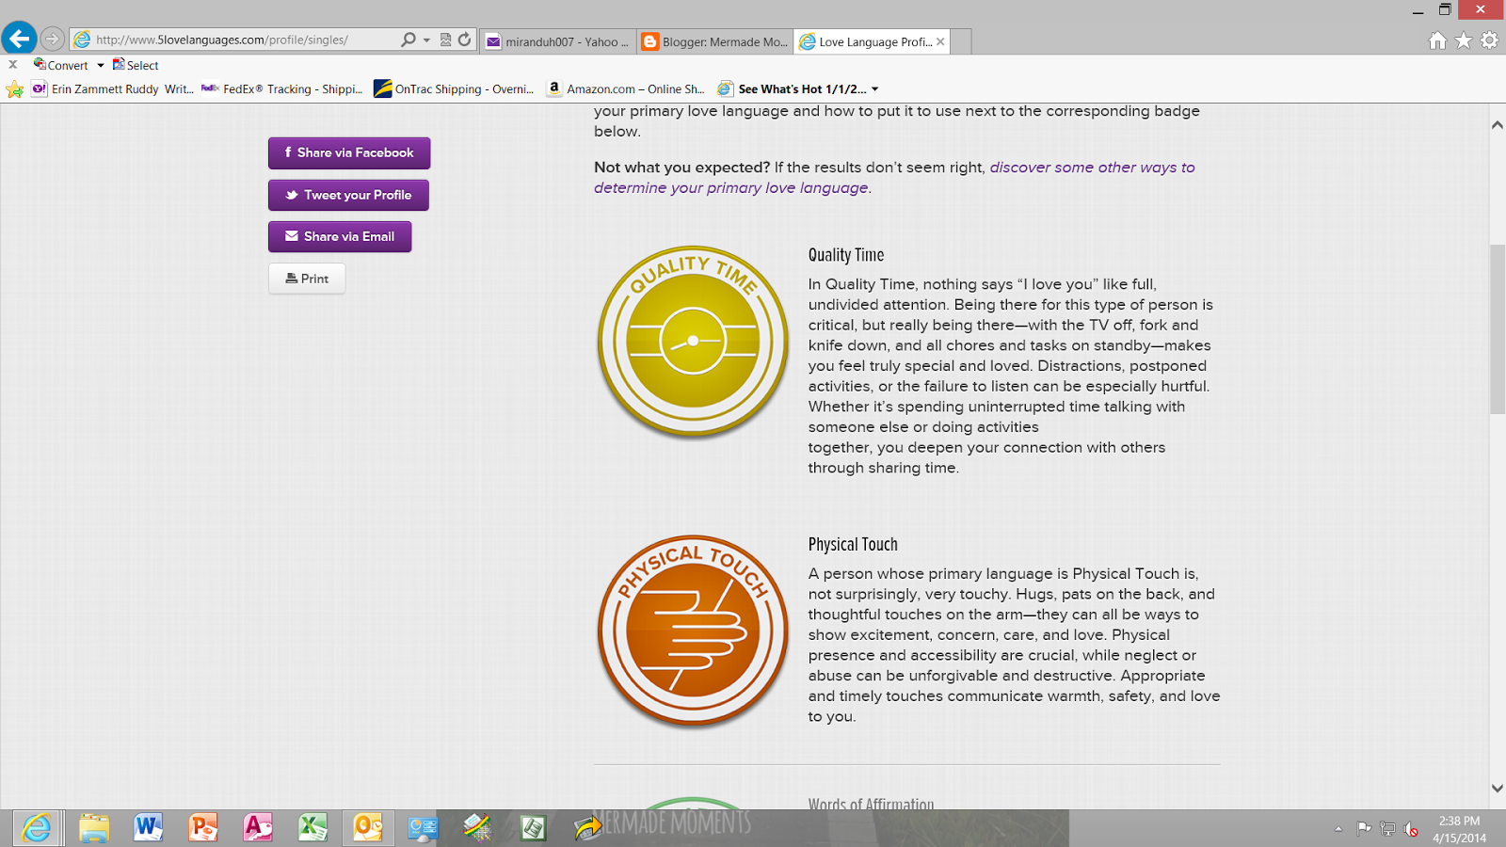Go back with the browser back arrow
This screenshot has height=847, width=1506.
[19, 39]
